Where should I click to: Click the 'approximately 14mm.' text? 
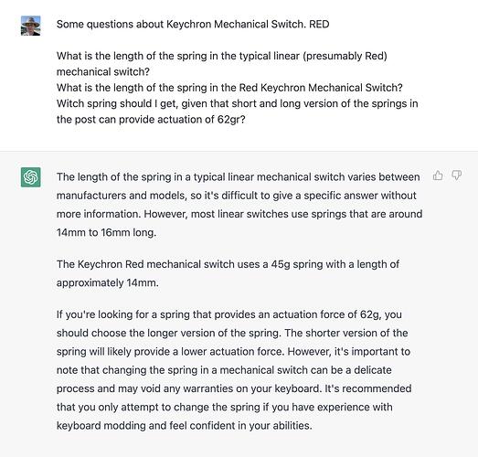point(108,283)
